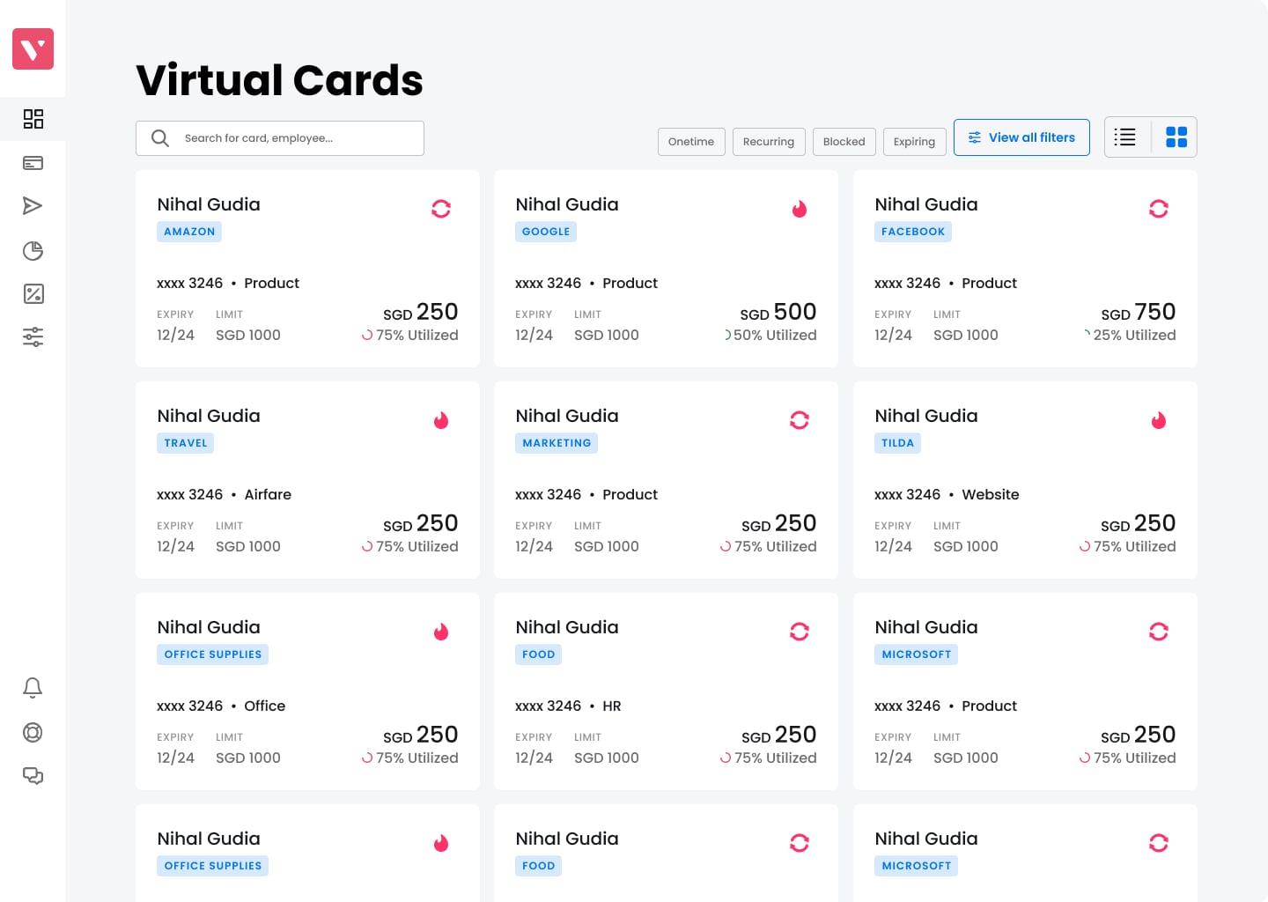
Task: Click the '25% Utilized' text
Action: pos(1134,336)
